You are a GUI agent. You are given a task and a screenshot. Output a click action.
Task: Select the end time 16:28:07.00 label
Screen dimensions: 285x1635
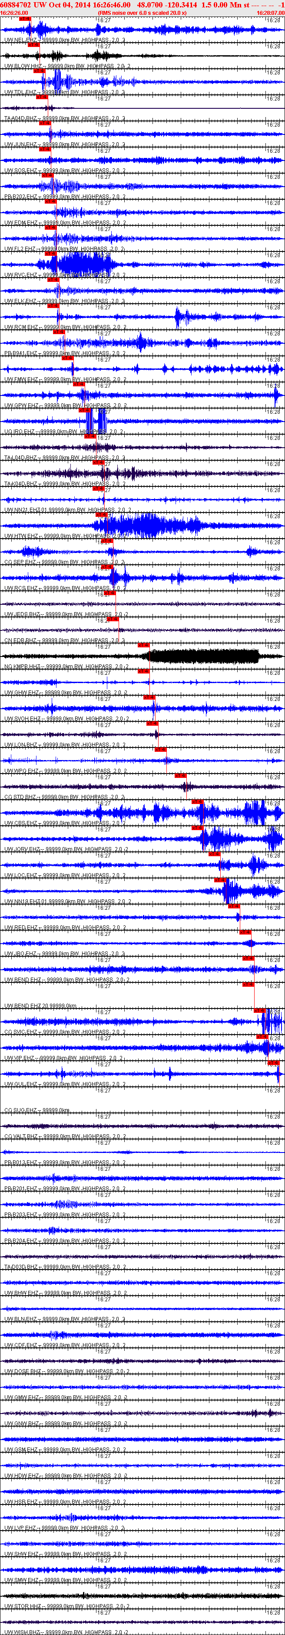(270, 13)
